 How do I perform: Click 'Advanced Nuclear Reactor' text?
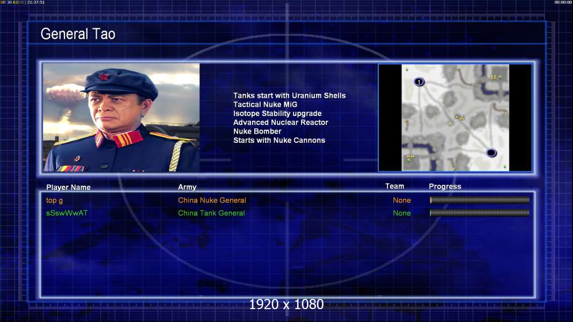point(281,122)
